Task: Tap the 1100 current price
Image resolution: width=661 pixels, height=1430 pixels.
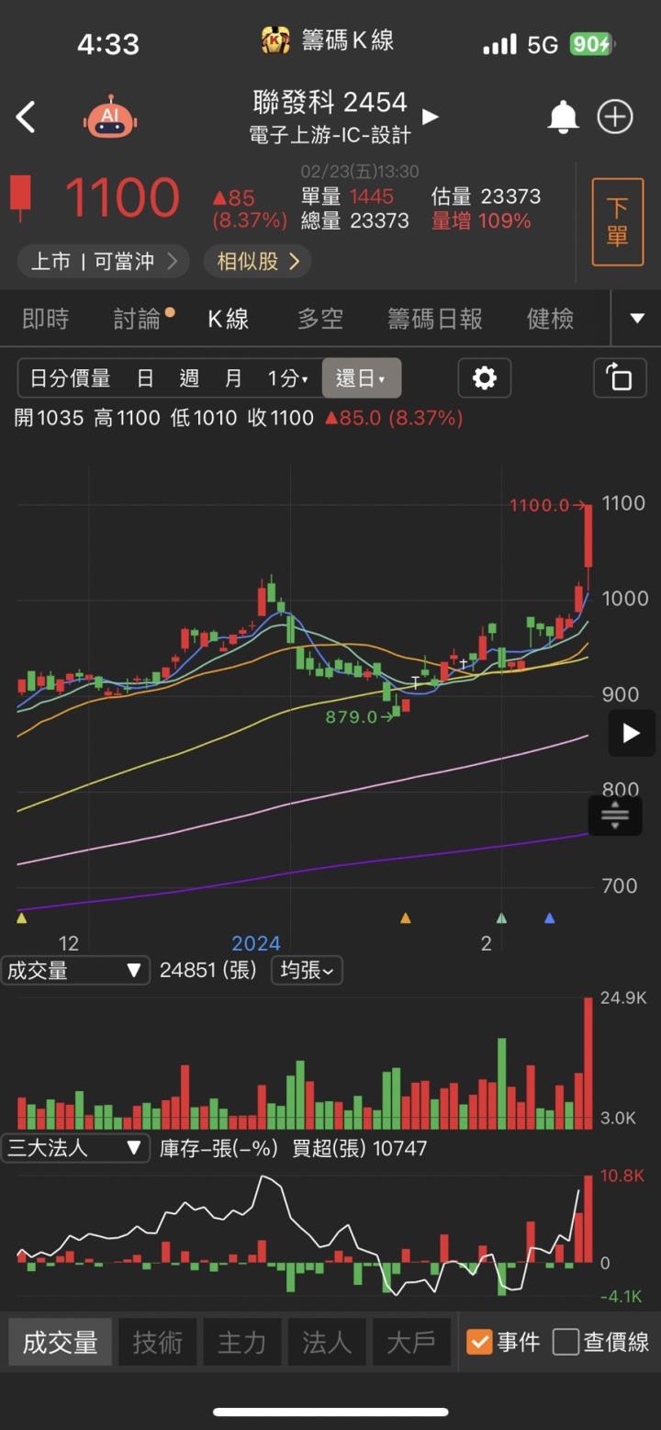Action: pyautogui.click(x=122, y=197)
